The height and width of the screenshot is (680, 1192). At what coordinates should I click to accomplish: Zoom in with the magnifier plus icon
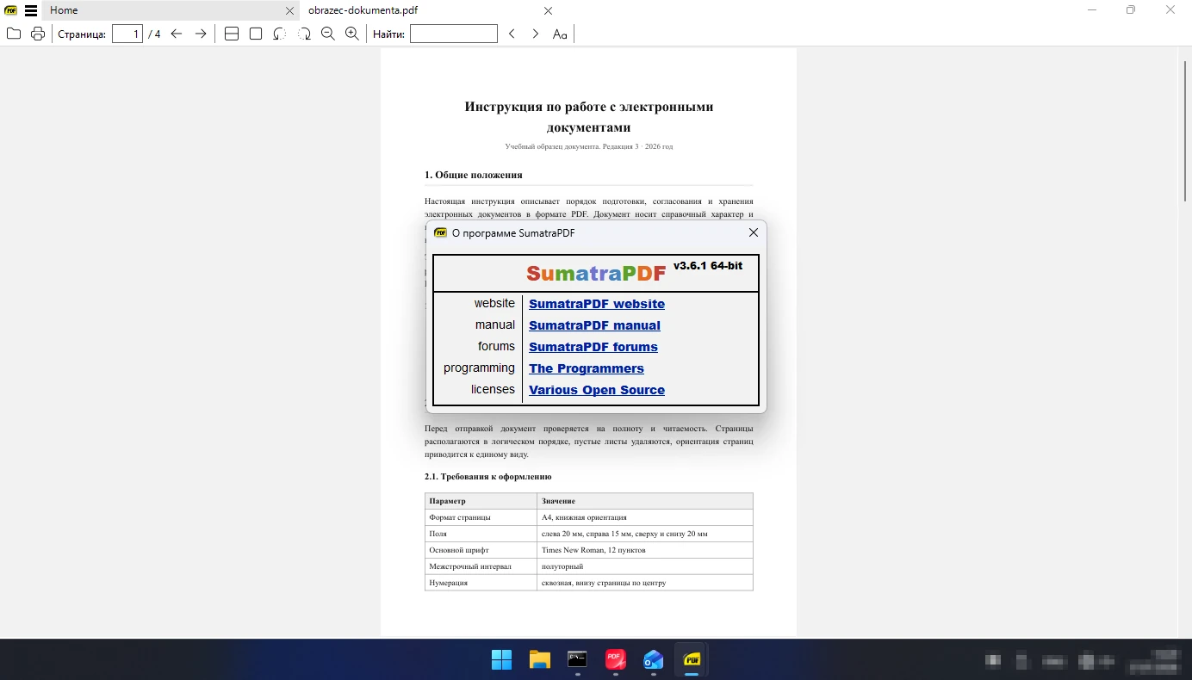tap(352, 34)
